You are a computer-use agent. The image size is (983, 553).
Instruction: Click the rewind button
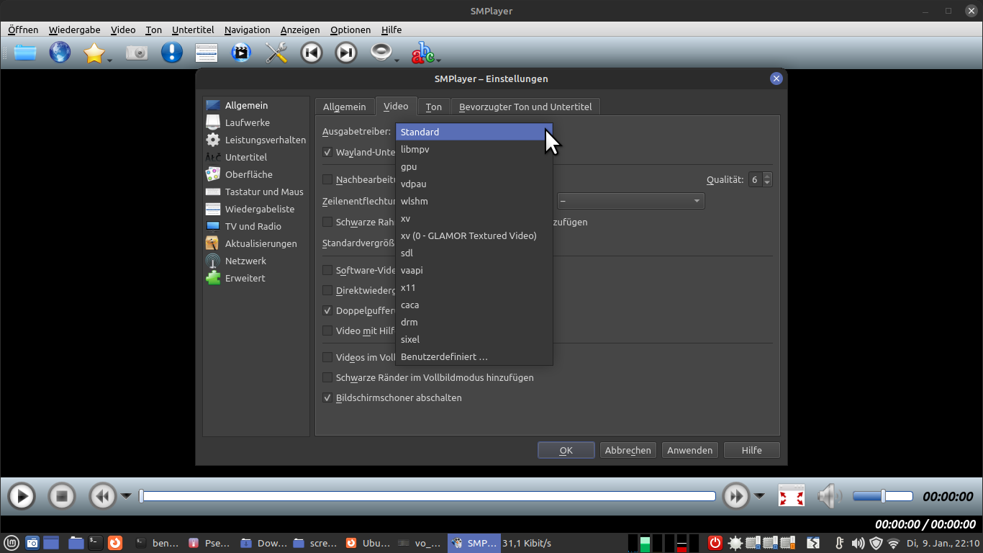[102, 496]
